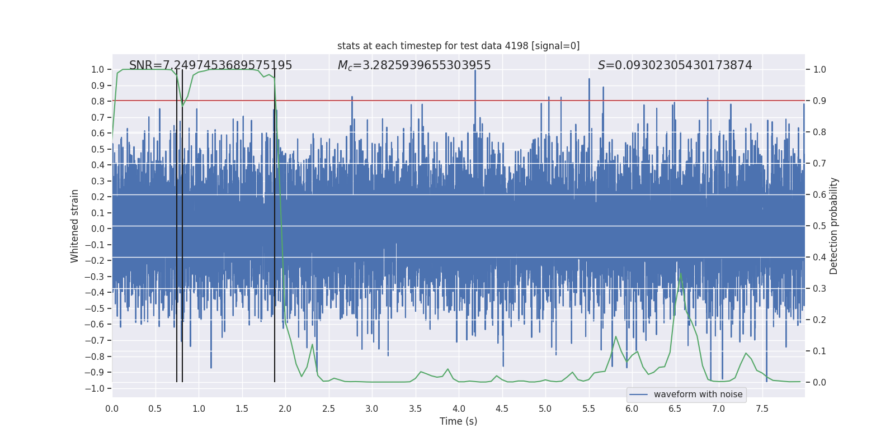Click the 'Whitened strain' y-axis label
Screen dimensions: 895x447
tap(75, 226)
